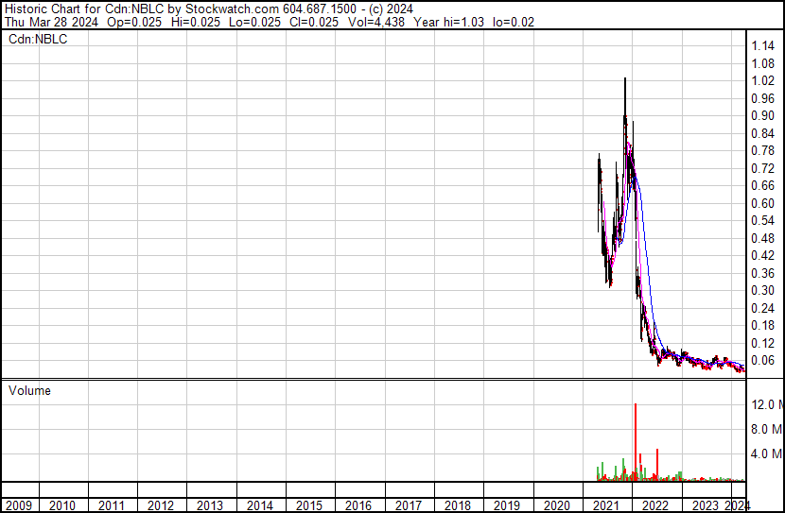
Task: Click the Volume panel label
Action: coord(29,390)
